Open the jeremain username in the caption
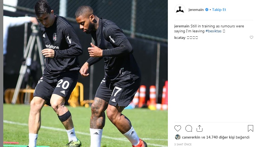Image resolution: width=257 pixels, height=147 pixels. point(182,26)
